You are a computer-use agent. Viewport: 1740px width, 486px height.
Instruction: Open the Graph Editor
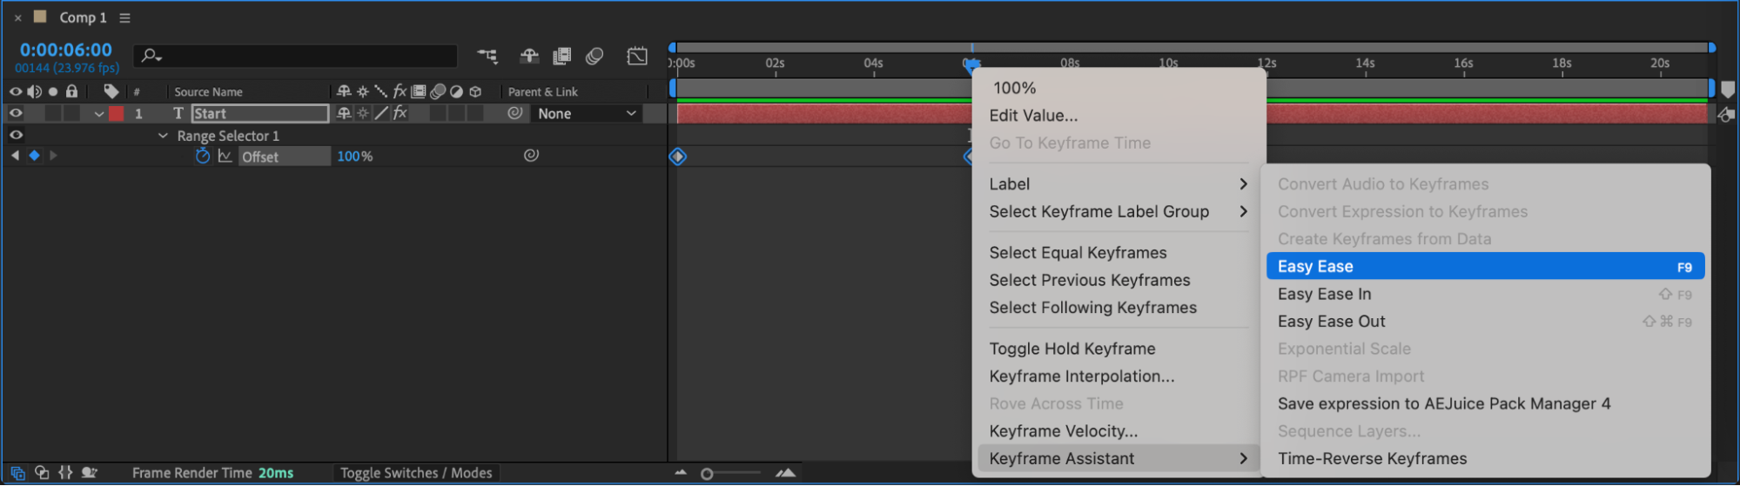point(637,57)
